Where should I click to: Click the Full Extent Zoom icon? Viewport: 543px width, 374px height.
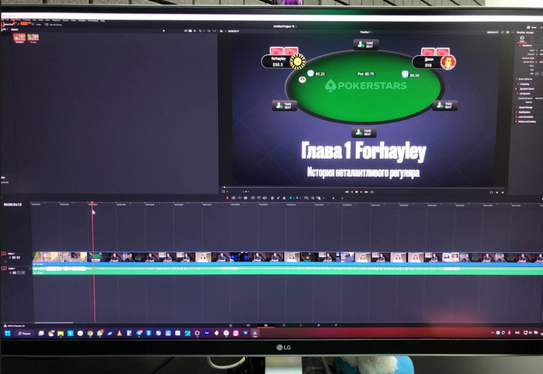click(306, 198)
